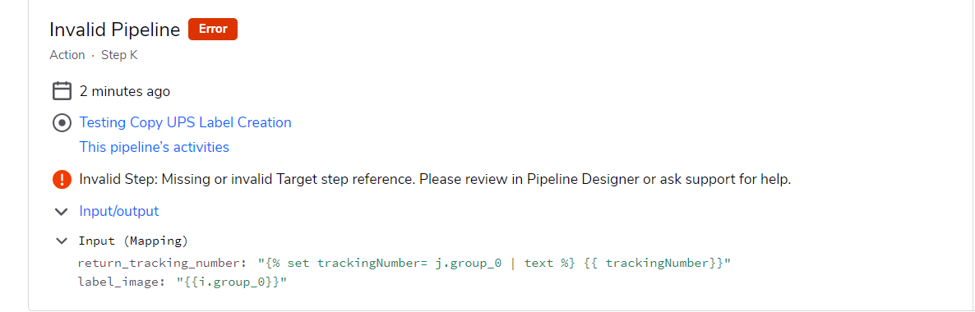Click the red exclamation warning icon
Viewport: 975px width, 312px height.
[62, 180]
